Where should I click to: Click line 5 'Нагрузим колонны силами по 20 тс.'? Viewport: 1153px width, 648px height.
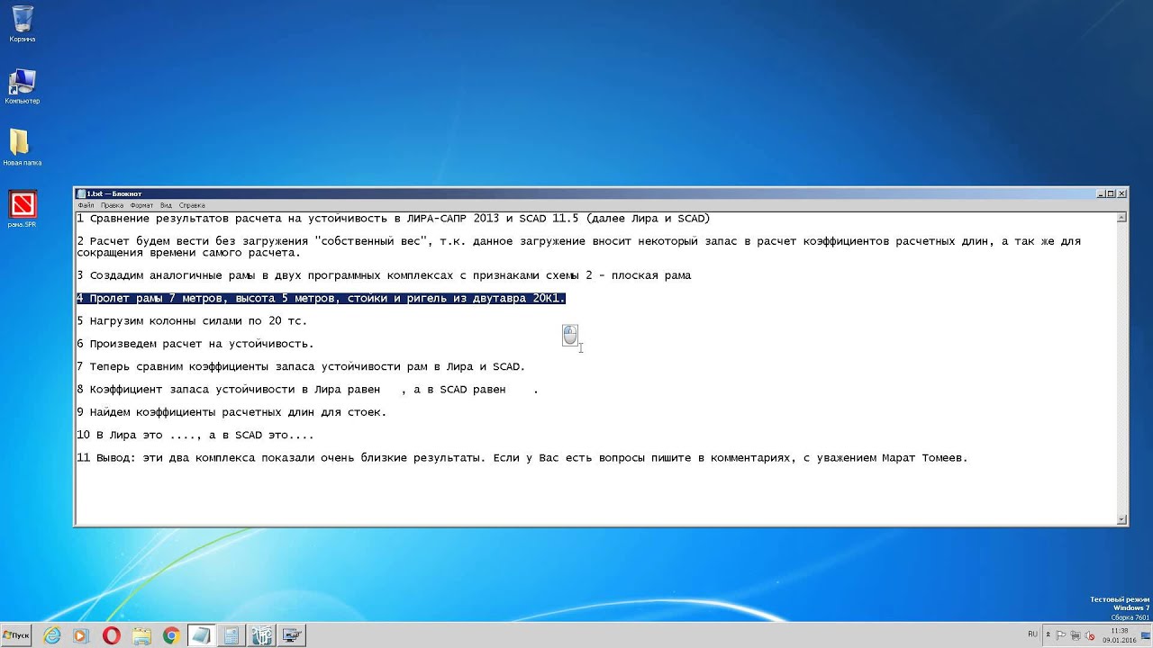point(198,321)
